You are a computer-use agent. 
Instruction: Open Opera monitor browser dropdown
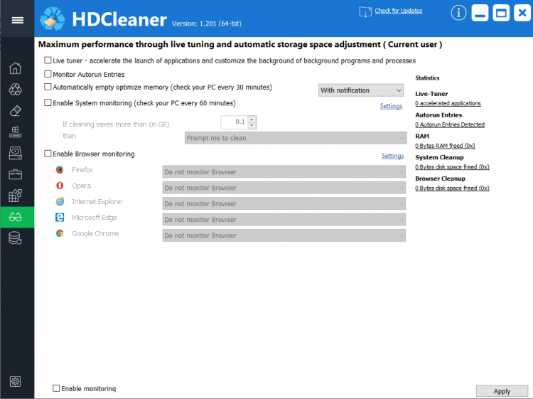(x=284, y=188)
